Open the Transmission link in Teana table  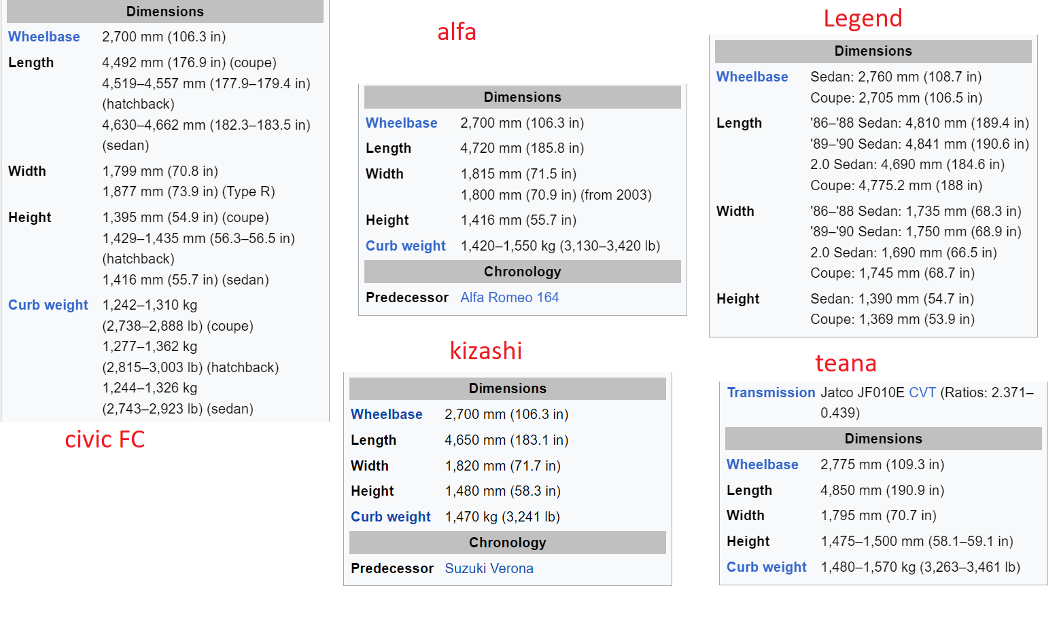pos(771,392)
